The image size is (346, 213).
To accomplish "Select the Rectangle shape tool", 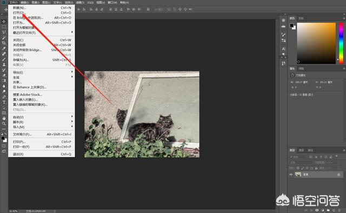I will 4,113.
